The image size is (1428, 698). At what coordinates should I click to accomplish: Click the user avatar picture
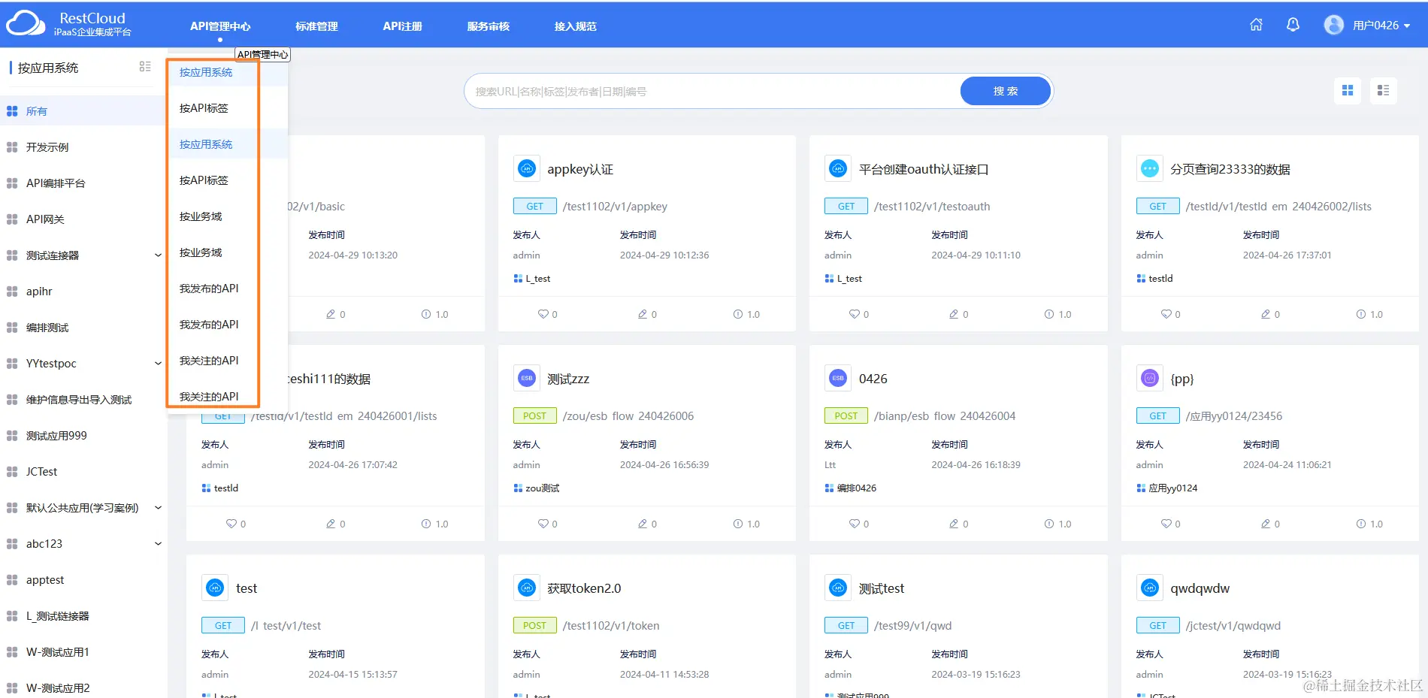1334,25
